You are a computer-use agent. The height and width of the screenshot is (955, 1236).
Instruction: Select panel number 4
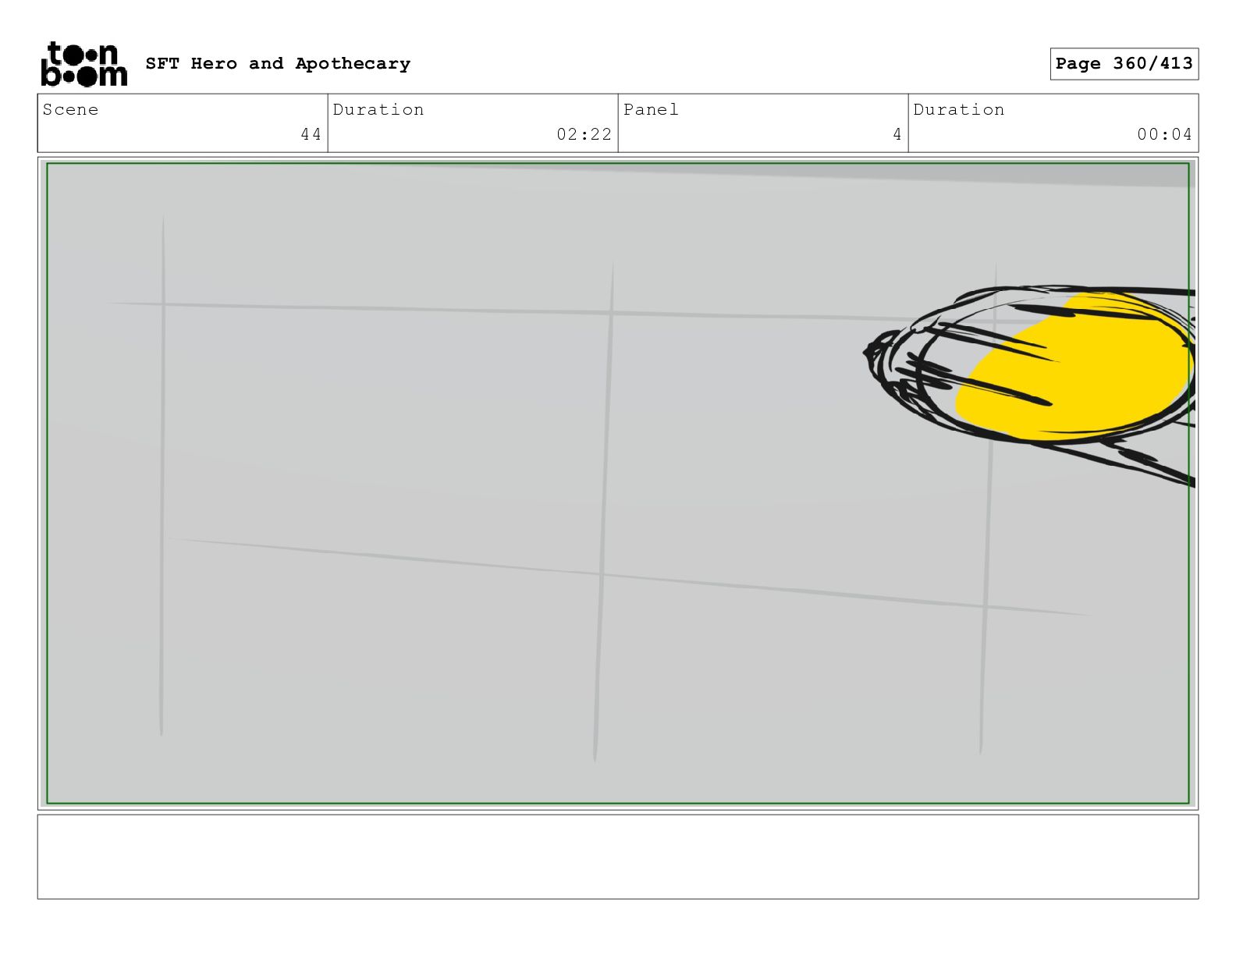(x=897, y=134)
